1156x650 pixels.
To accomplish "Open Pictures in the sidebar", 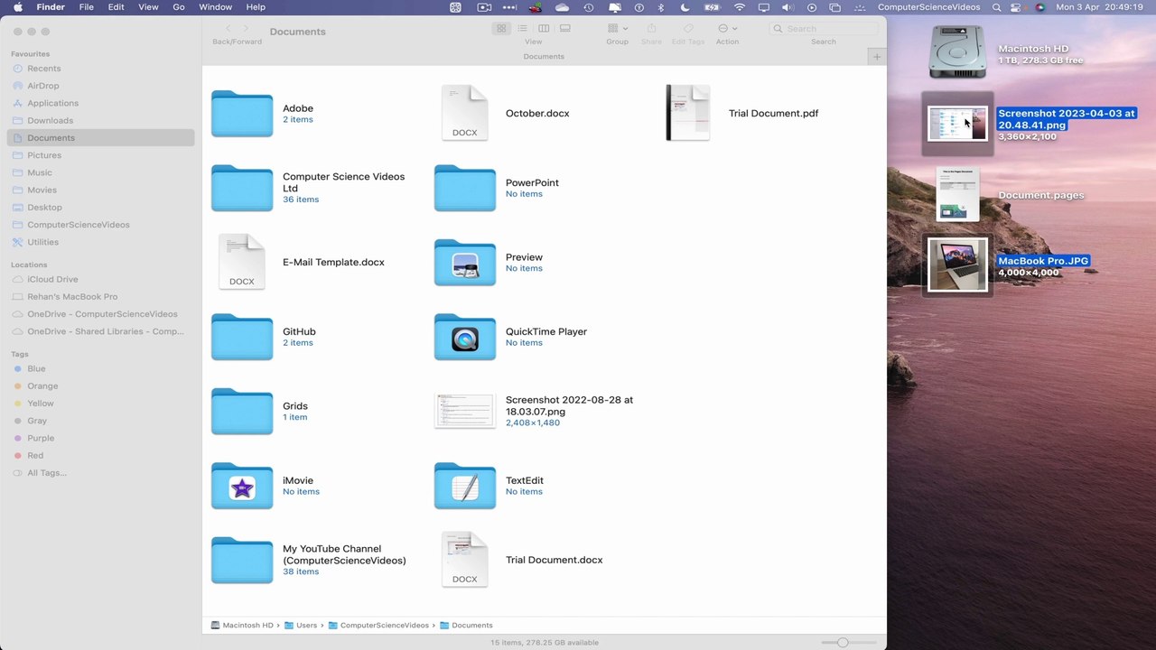I will pos(100,155).
